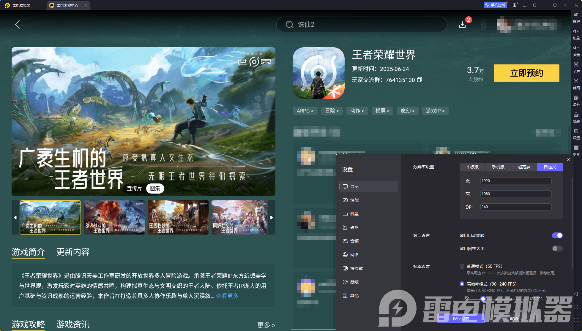The width and height of the screenshot is (582, 331).
Task: Enable 窗口固定大小 toggle
Action: (557, 248)
